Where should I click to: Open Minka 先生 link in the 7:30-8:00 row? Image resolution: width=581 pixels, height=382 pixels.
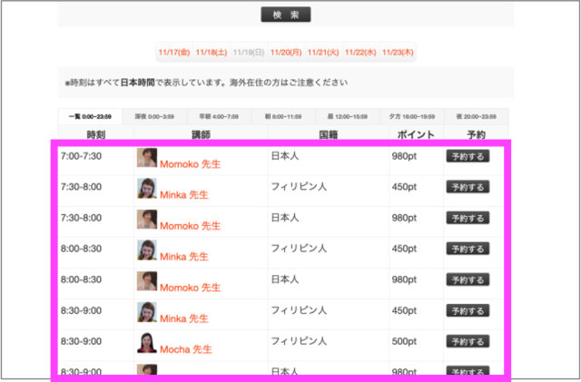184,194
